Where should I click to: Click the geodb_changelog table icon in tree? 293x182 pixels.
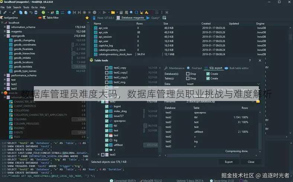click(11, 40)
